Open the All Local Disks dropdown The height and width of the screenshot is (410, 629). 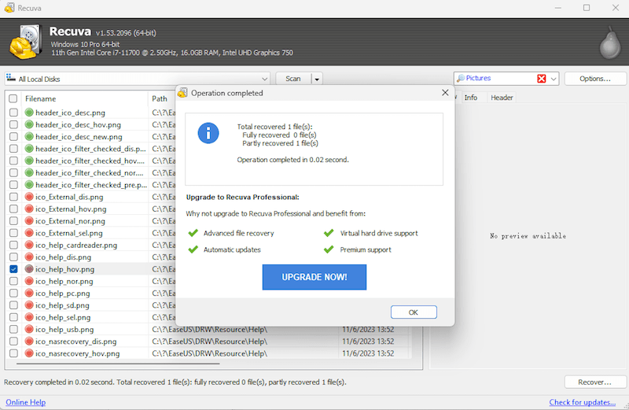tap(137, 79)
